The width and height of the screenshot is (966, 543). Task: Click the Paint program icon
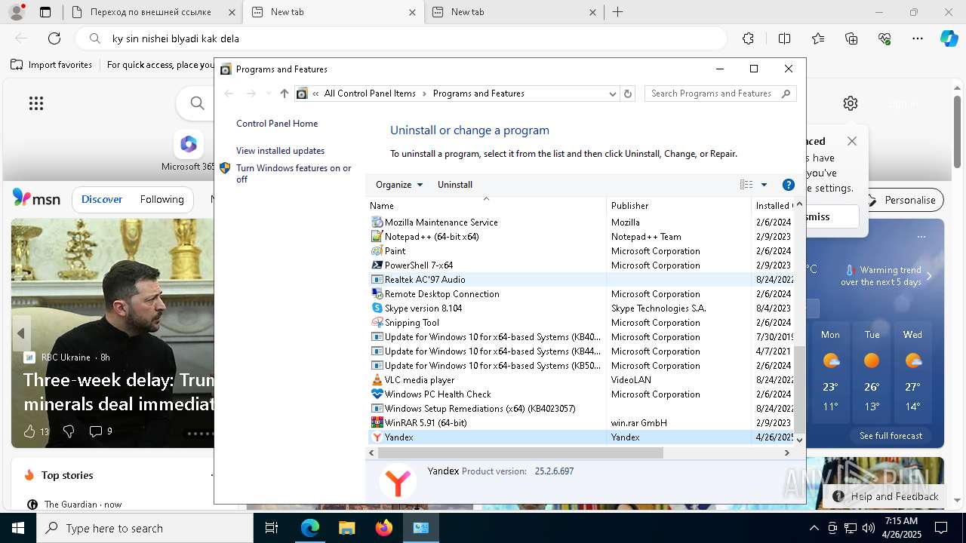tap(377, 251)
